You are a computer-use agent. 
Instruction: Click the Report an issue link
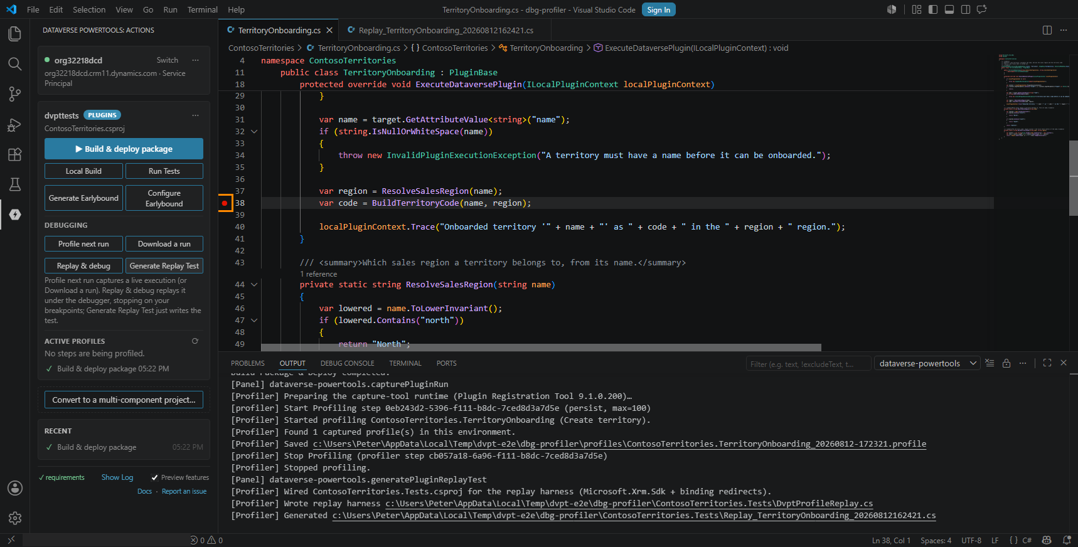point(184,491)
